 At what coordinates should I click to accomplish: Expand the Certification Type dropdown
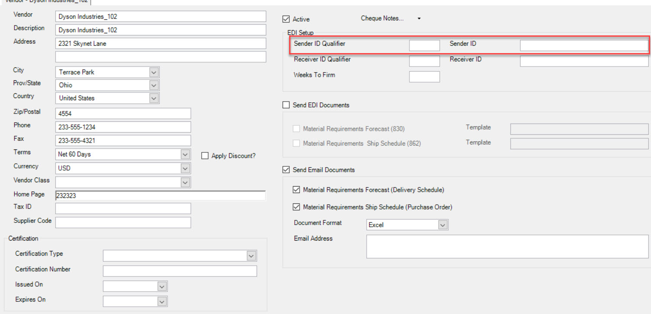pos(251,256)
